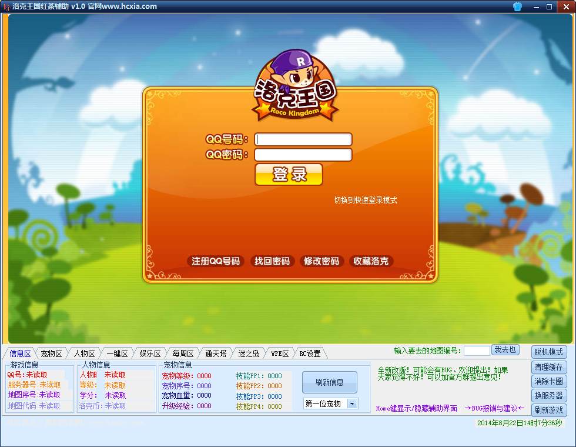The image size is (576, 447).
Task: Switch to the 宠物区 tab
Action: [52, 353]
